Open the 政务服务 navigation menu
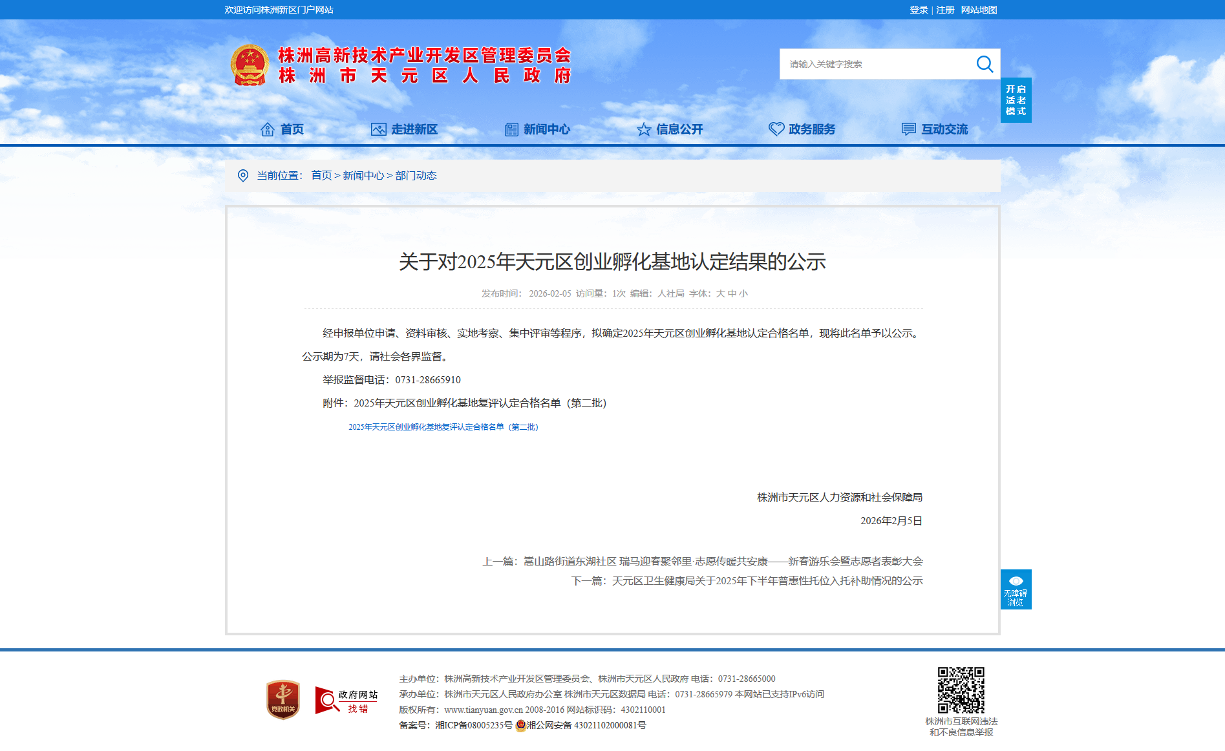1225x751 pixels. pyautogui.click(x=802, y=129)
